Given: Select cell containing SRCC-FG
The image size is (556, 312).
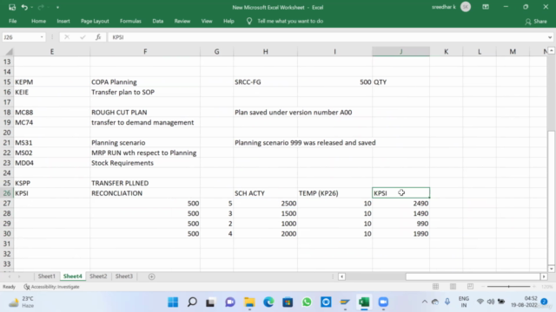Looking at the screenshot, I should 265,82.
